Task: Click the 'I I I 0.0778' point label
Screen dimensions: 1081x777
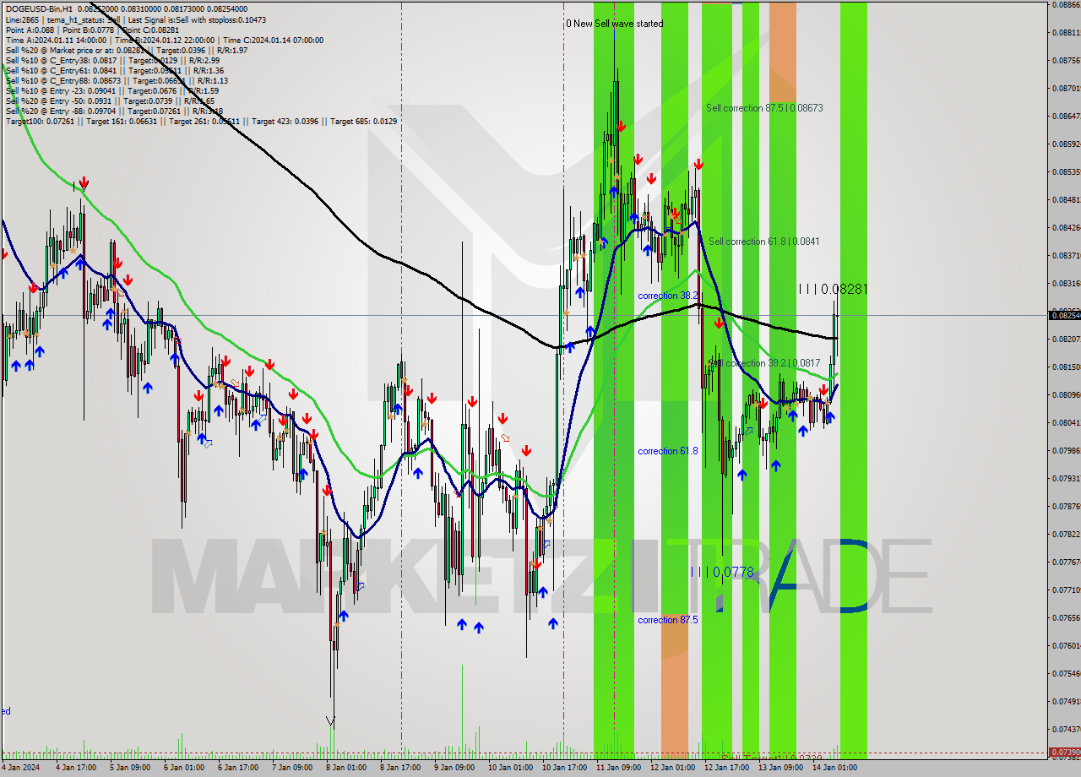Action: [721, 572]
